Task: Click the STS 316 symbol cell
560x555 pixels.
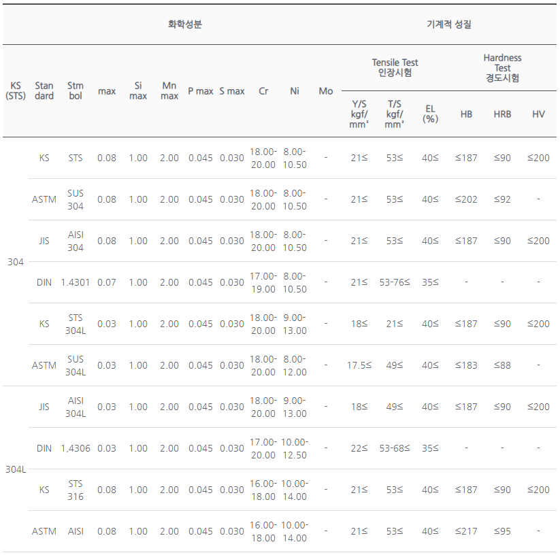Action: tap(76, 490)
